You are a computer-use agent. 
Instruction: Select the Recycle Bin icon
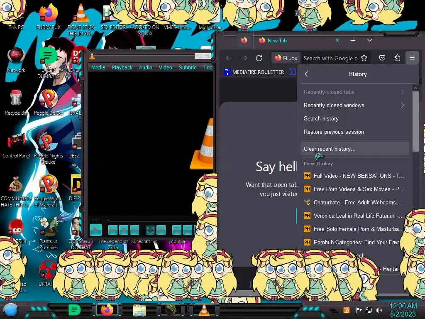(16, 103)
